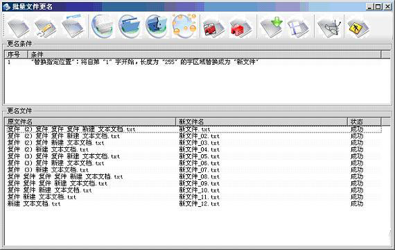Select file 复件 (2) 复件 复件 复件 新建 文本文档.txt

(x=71, y=129)
